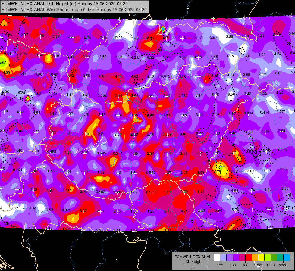Click the wind shear value 0.779
The width and height of the screenshot is (295, 271).
281,111
